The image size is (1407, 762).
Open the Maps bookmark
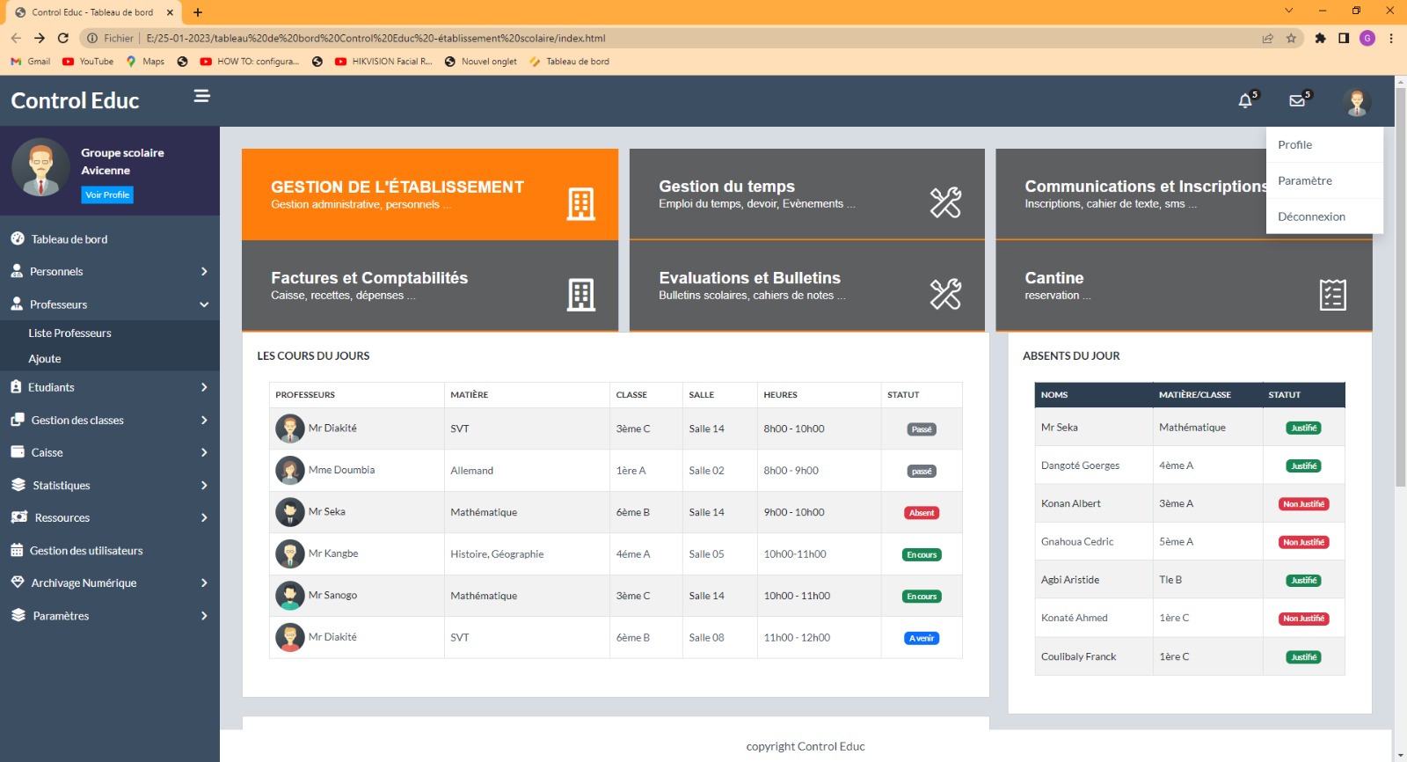(x=145, y=62)
